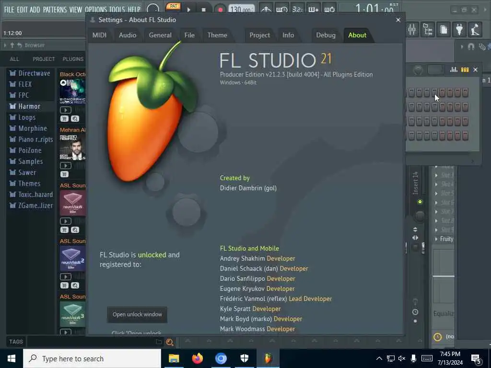Show hidden tray icons with the chevron
The image size is (491, 368).
tap(379, 358)
